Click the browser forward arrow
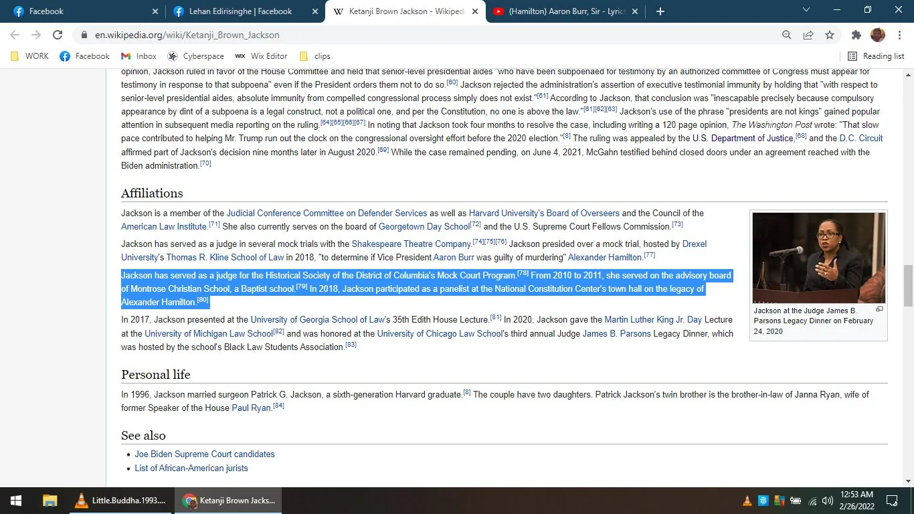The width and height of the screenshot is (914, 514). [x=36, y=35]
